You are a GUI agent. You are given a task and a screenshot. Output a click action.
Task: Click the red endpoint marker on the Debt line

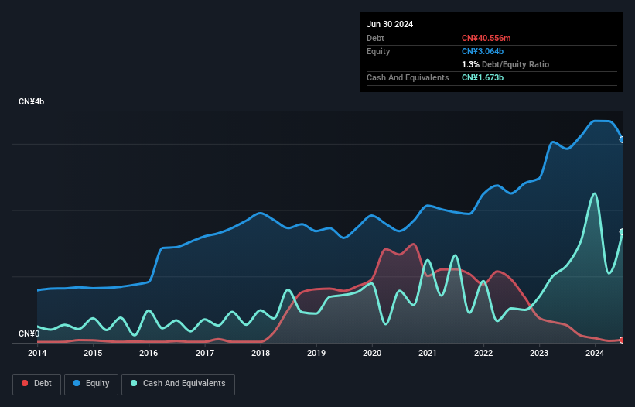coord(622,340)
